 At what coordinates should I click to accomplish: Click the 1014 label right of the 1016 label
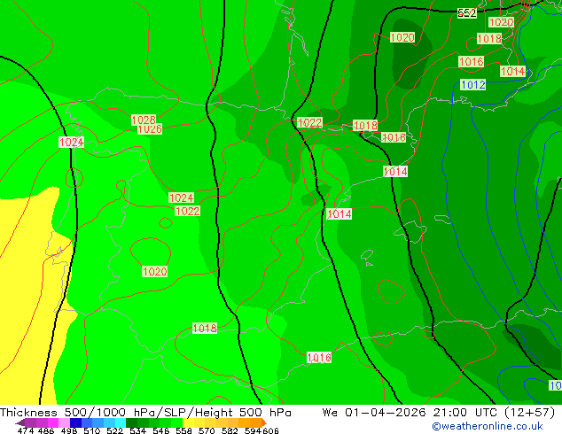[512, 71]
